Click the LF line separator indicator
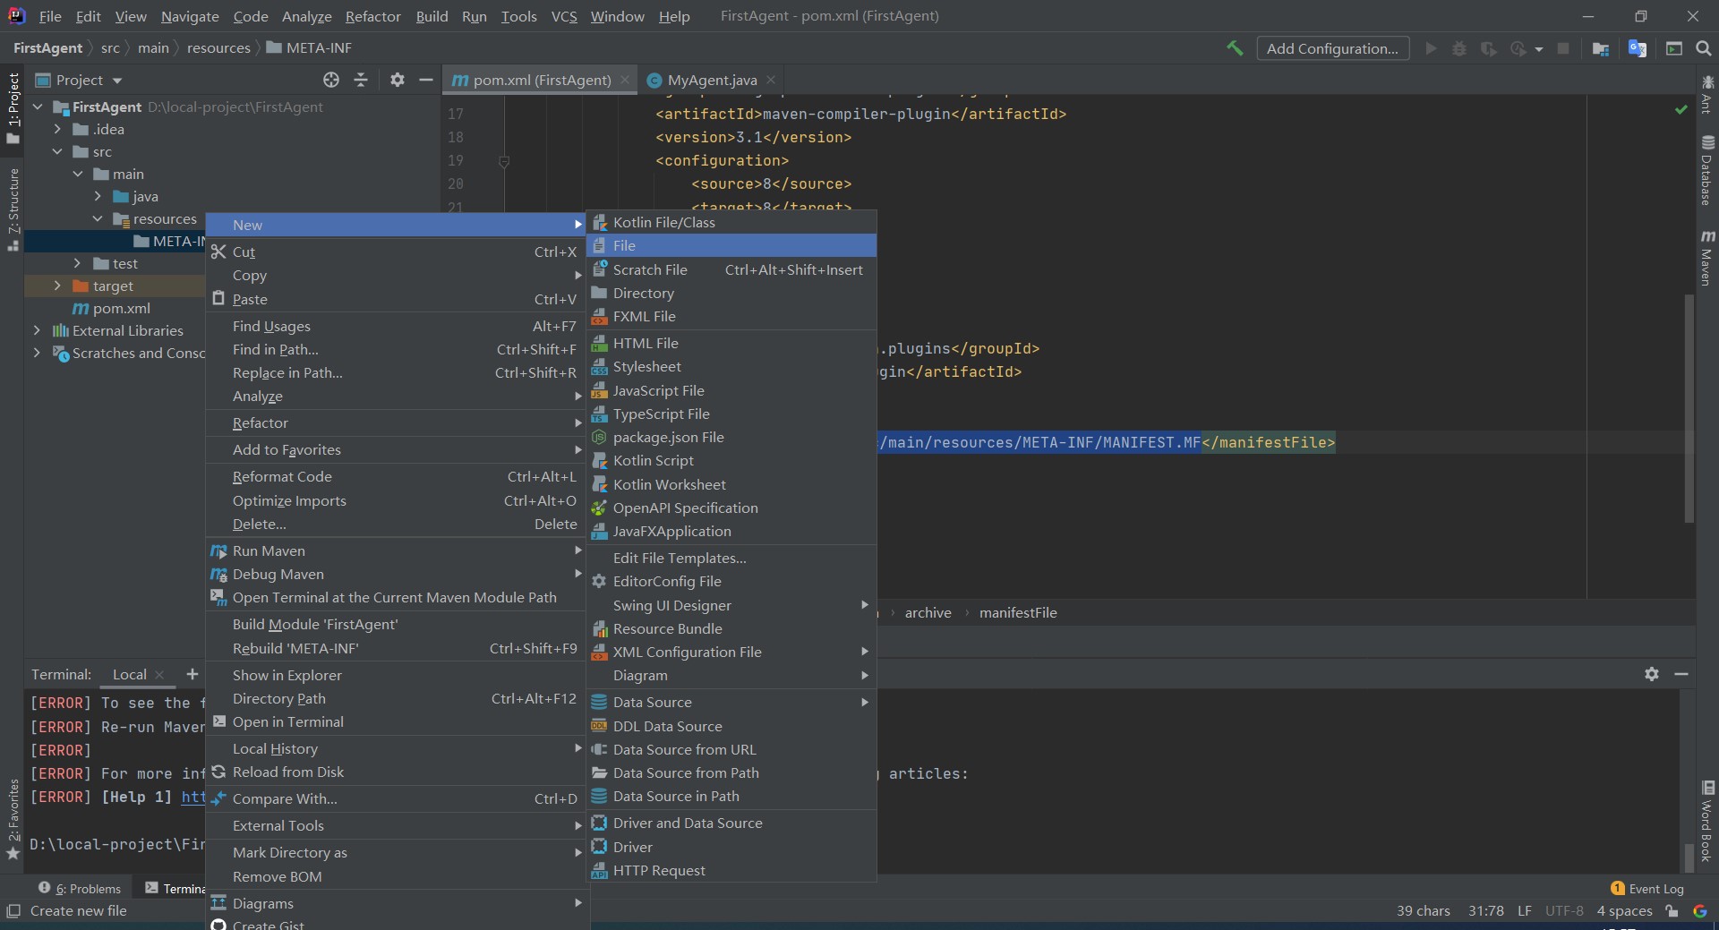 [1524, 911]
